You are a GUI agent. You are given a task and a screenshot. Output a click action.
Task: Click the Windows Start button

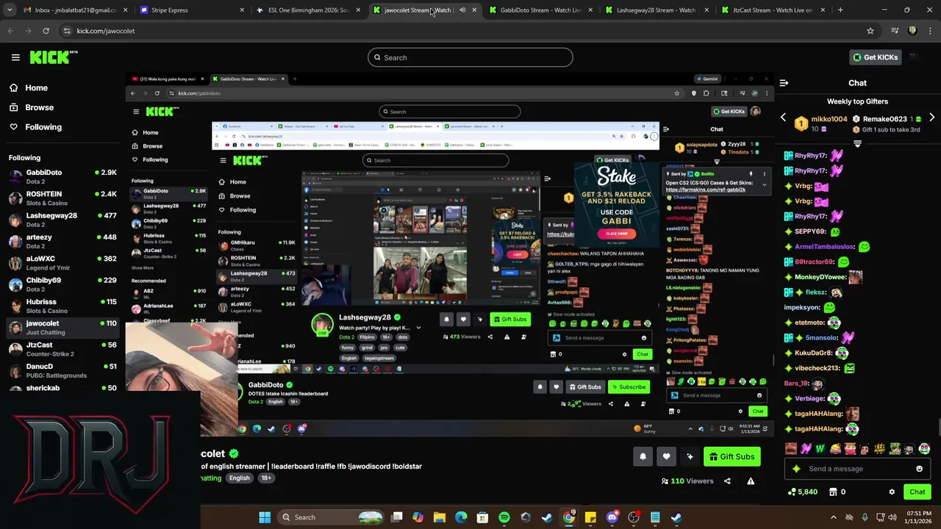point(265,517)
